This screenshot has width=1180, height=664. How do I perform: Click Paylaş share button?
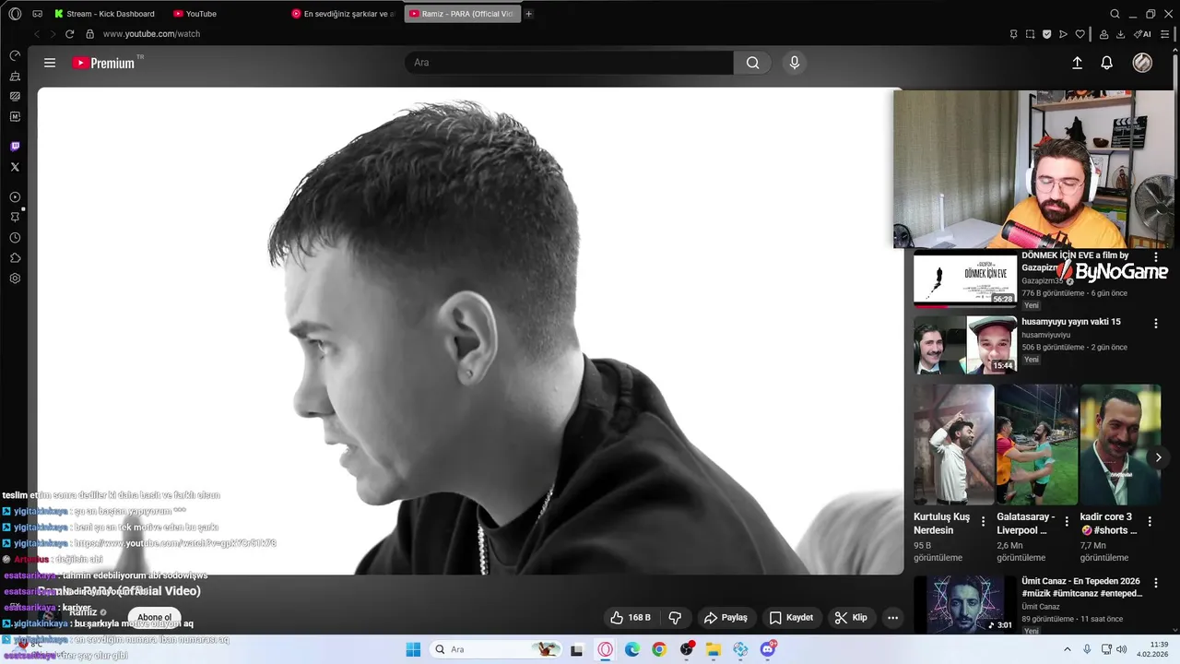click(x=726, y=618)
